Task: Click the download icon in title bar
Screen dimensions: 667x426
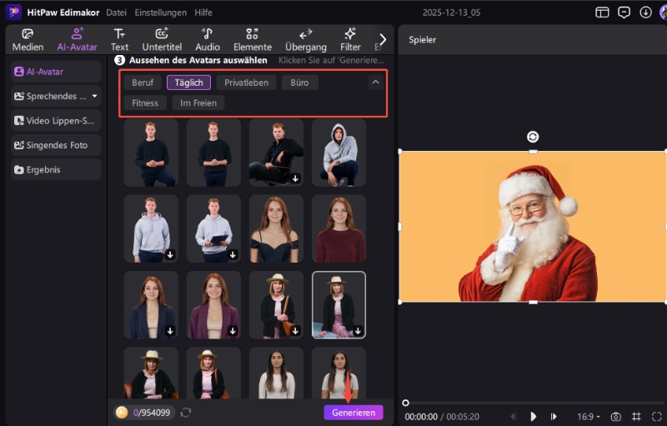Action: click(645, 13)
